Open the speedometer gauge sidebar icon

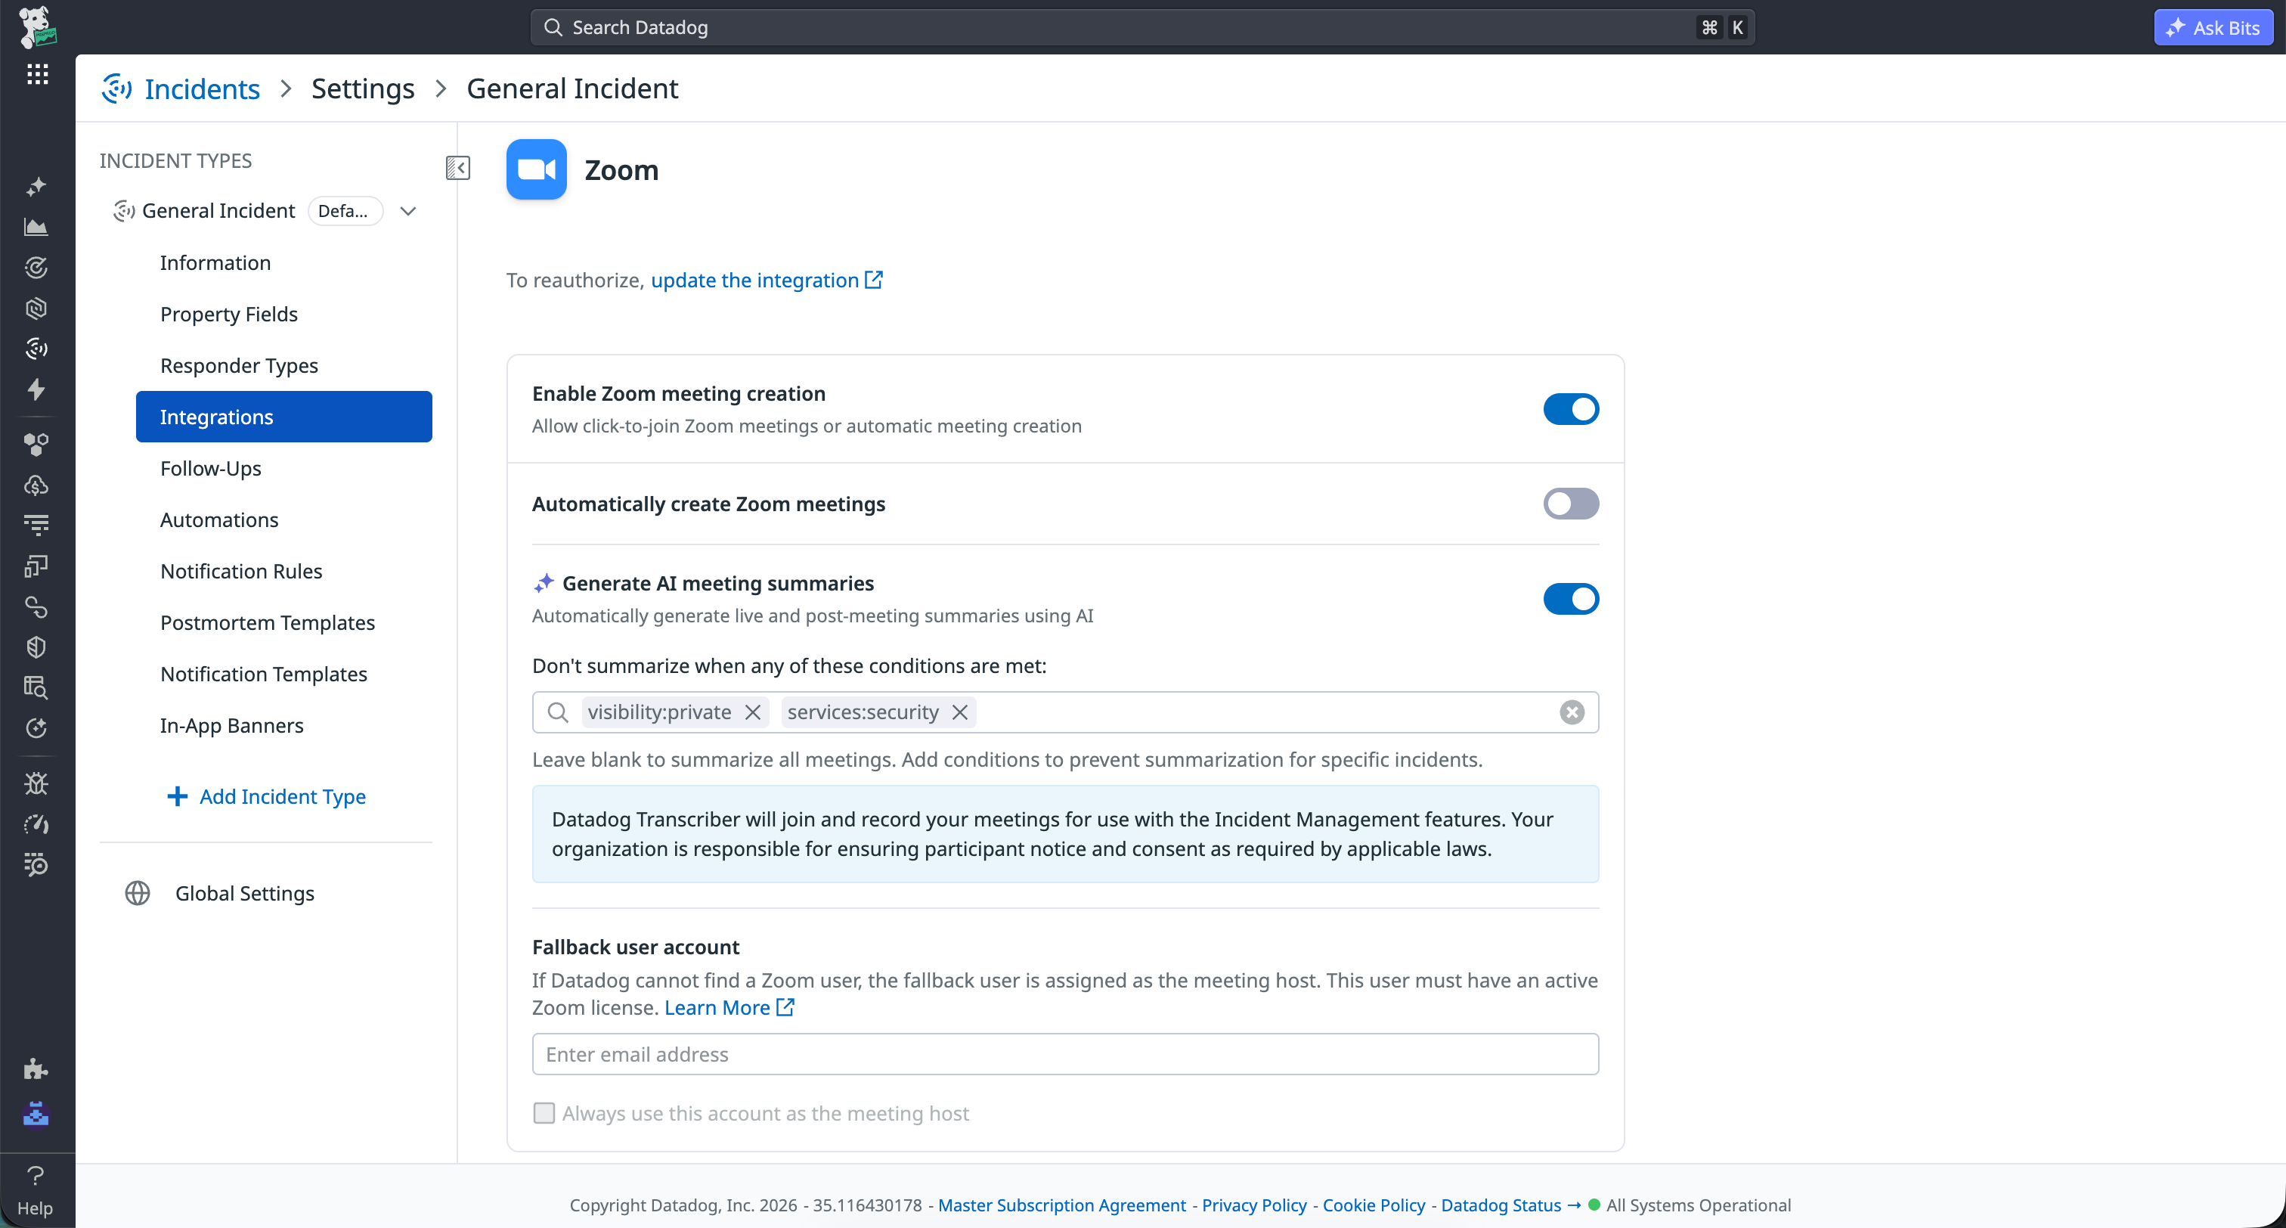[x=36, y=824]
